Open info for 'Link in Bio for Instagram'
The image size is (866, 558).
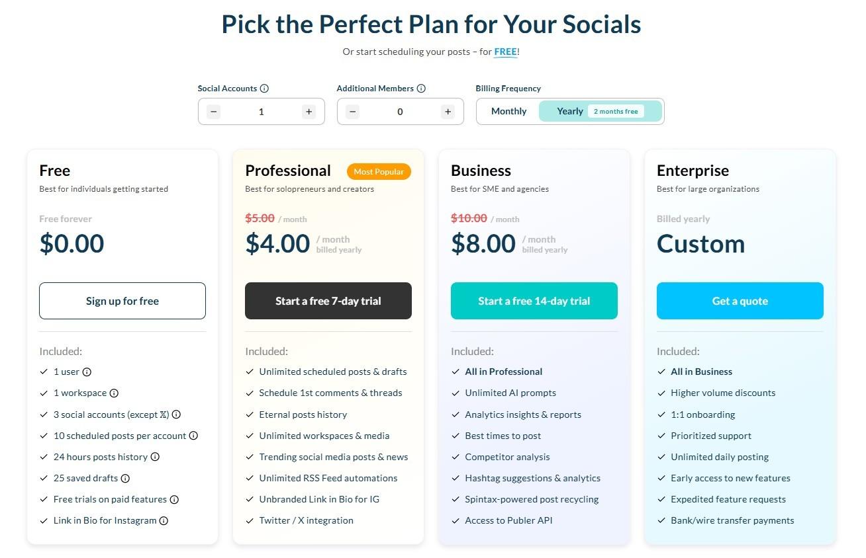coord(164,520)
